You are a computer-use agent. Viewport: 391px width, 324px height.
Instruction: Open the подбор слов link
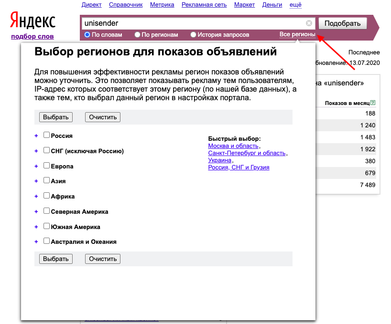[33, 36]
